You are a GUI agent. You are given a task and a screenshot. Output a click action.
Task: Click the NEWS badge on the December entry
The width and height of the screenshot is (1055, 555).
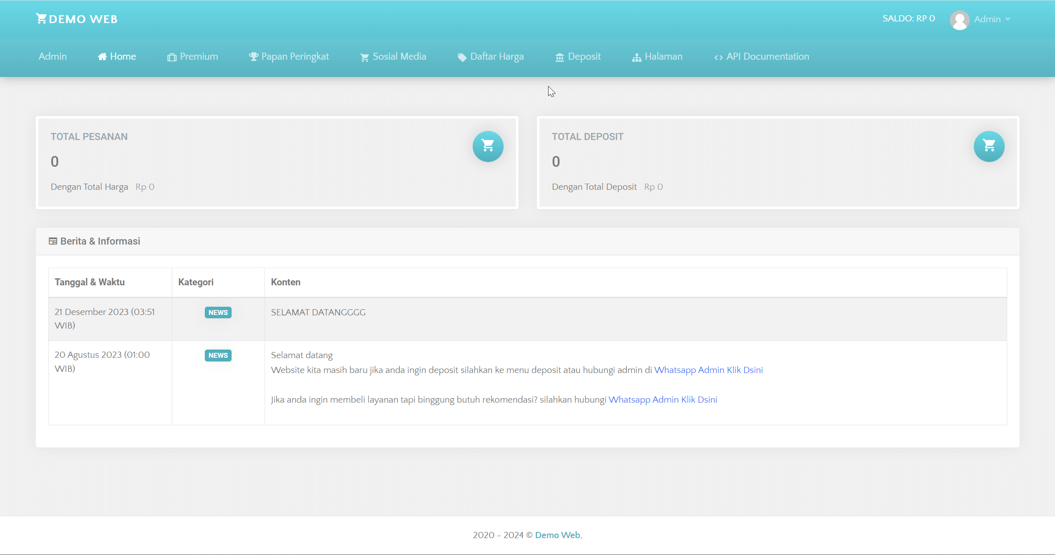click(218, 312)
